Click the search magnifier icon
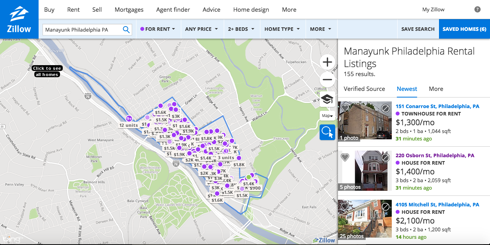 click(x=126, y=29)
